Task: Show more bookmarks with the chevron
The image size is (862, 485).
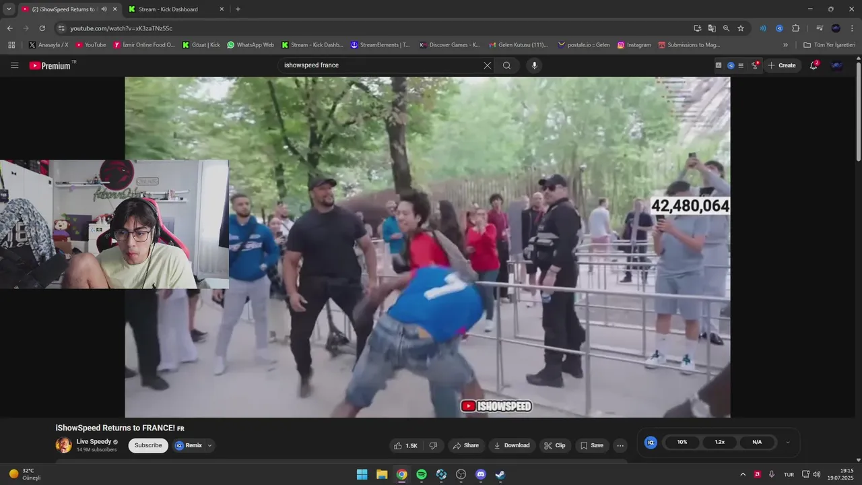Action: click(x=785, y=45)
